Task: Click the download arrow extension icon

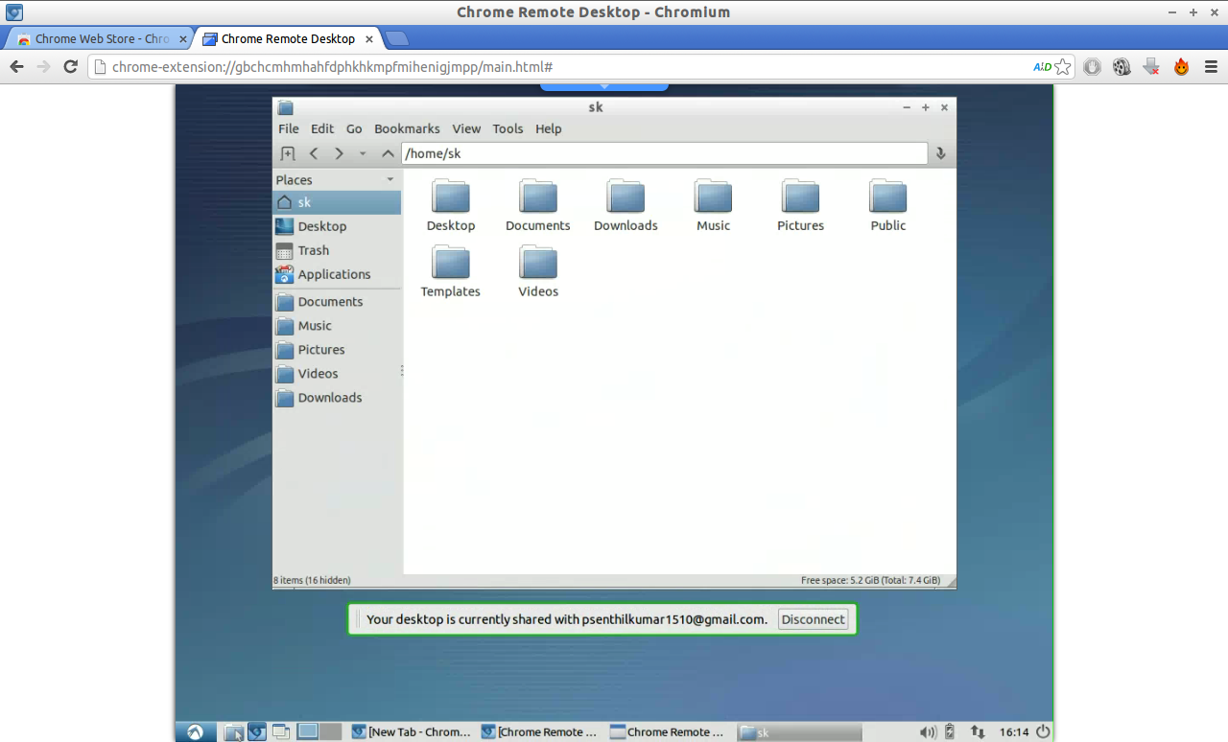Action: click(1151, 67)
